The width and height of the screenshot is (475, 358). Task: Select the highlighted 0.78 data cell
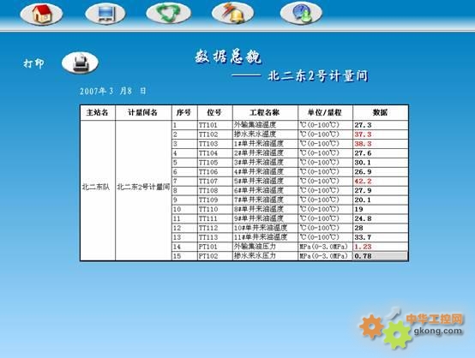[x=381, y=256]
